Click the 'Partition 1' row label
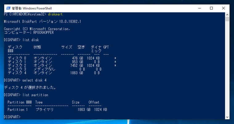This screenshot has height=124, width=234. [x=18, y=110]
